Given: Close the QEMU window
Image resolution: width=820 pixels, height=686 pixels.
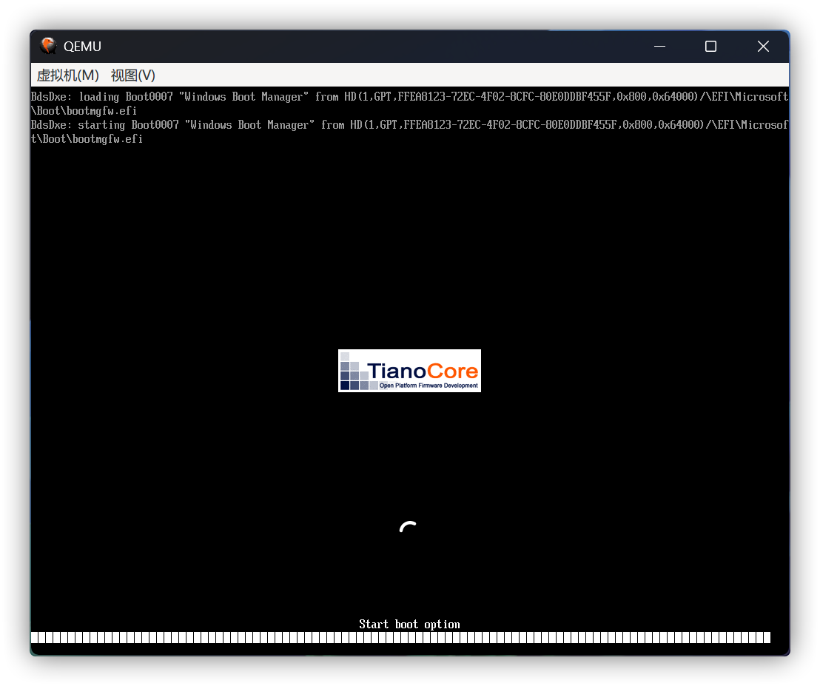Looking at the screenshot, I should (x=763, y=47).
